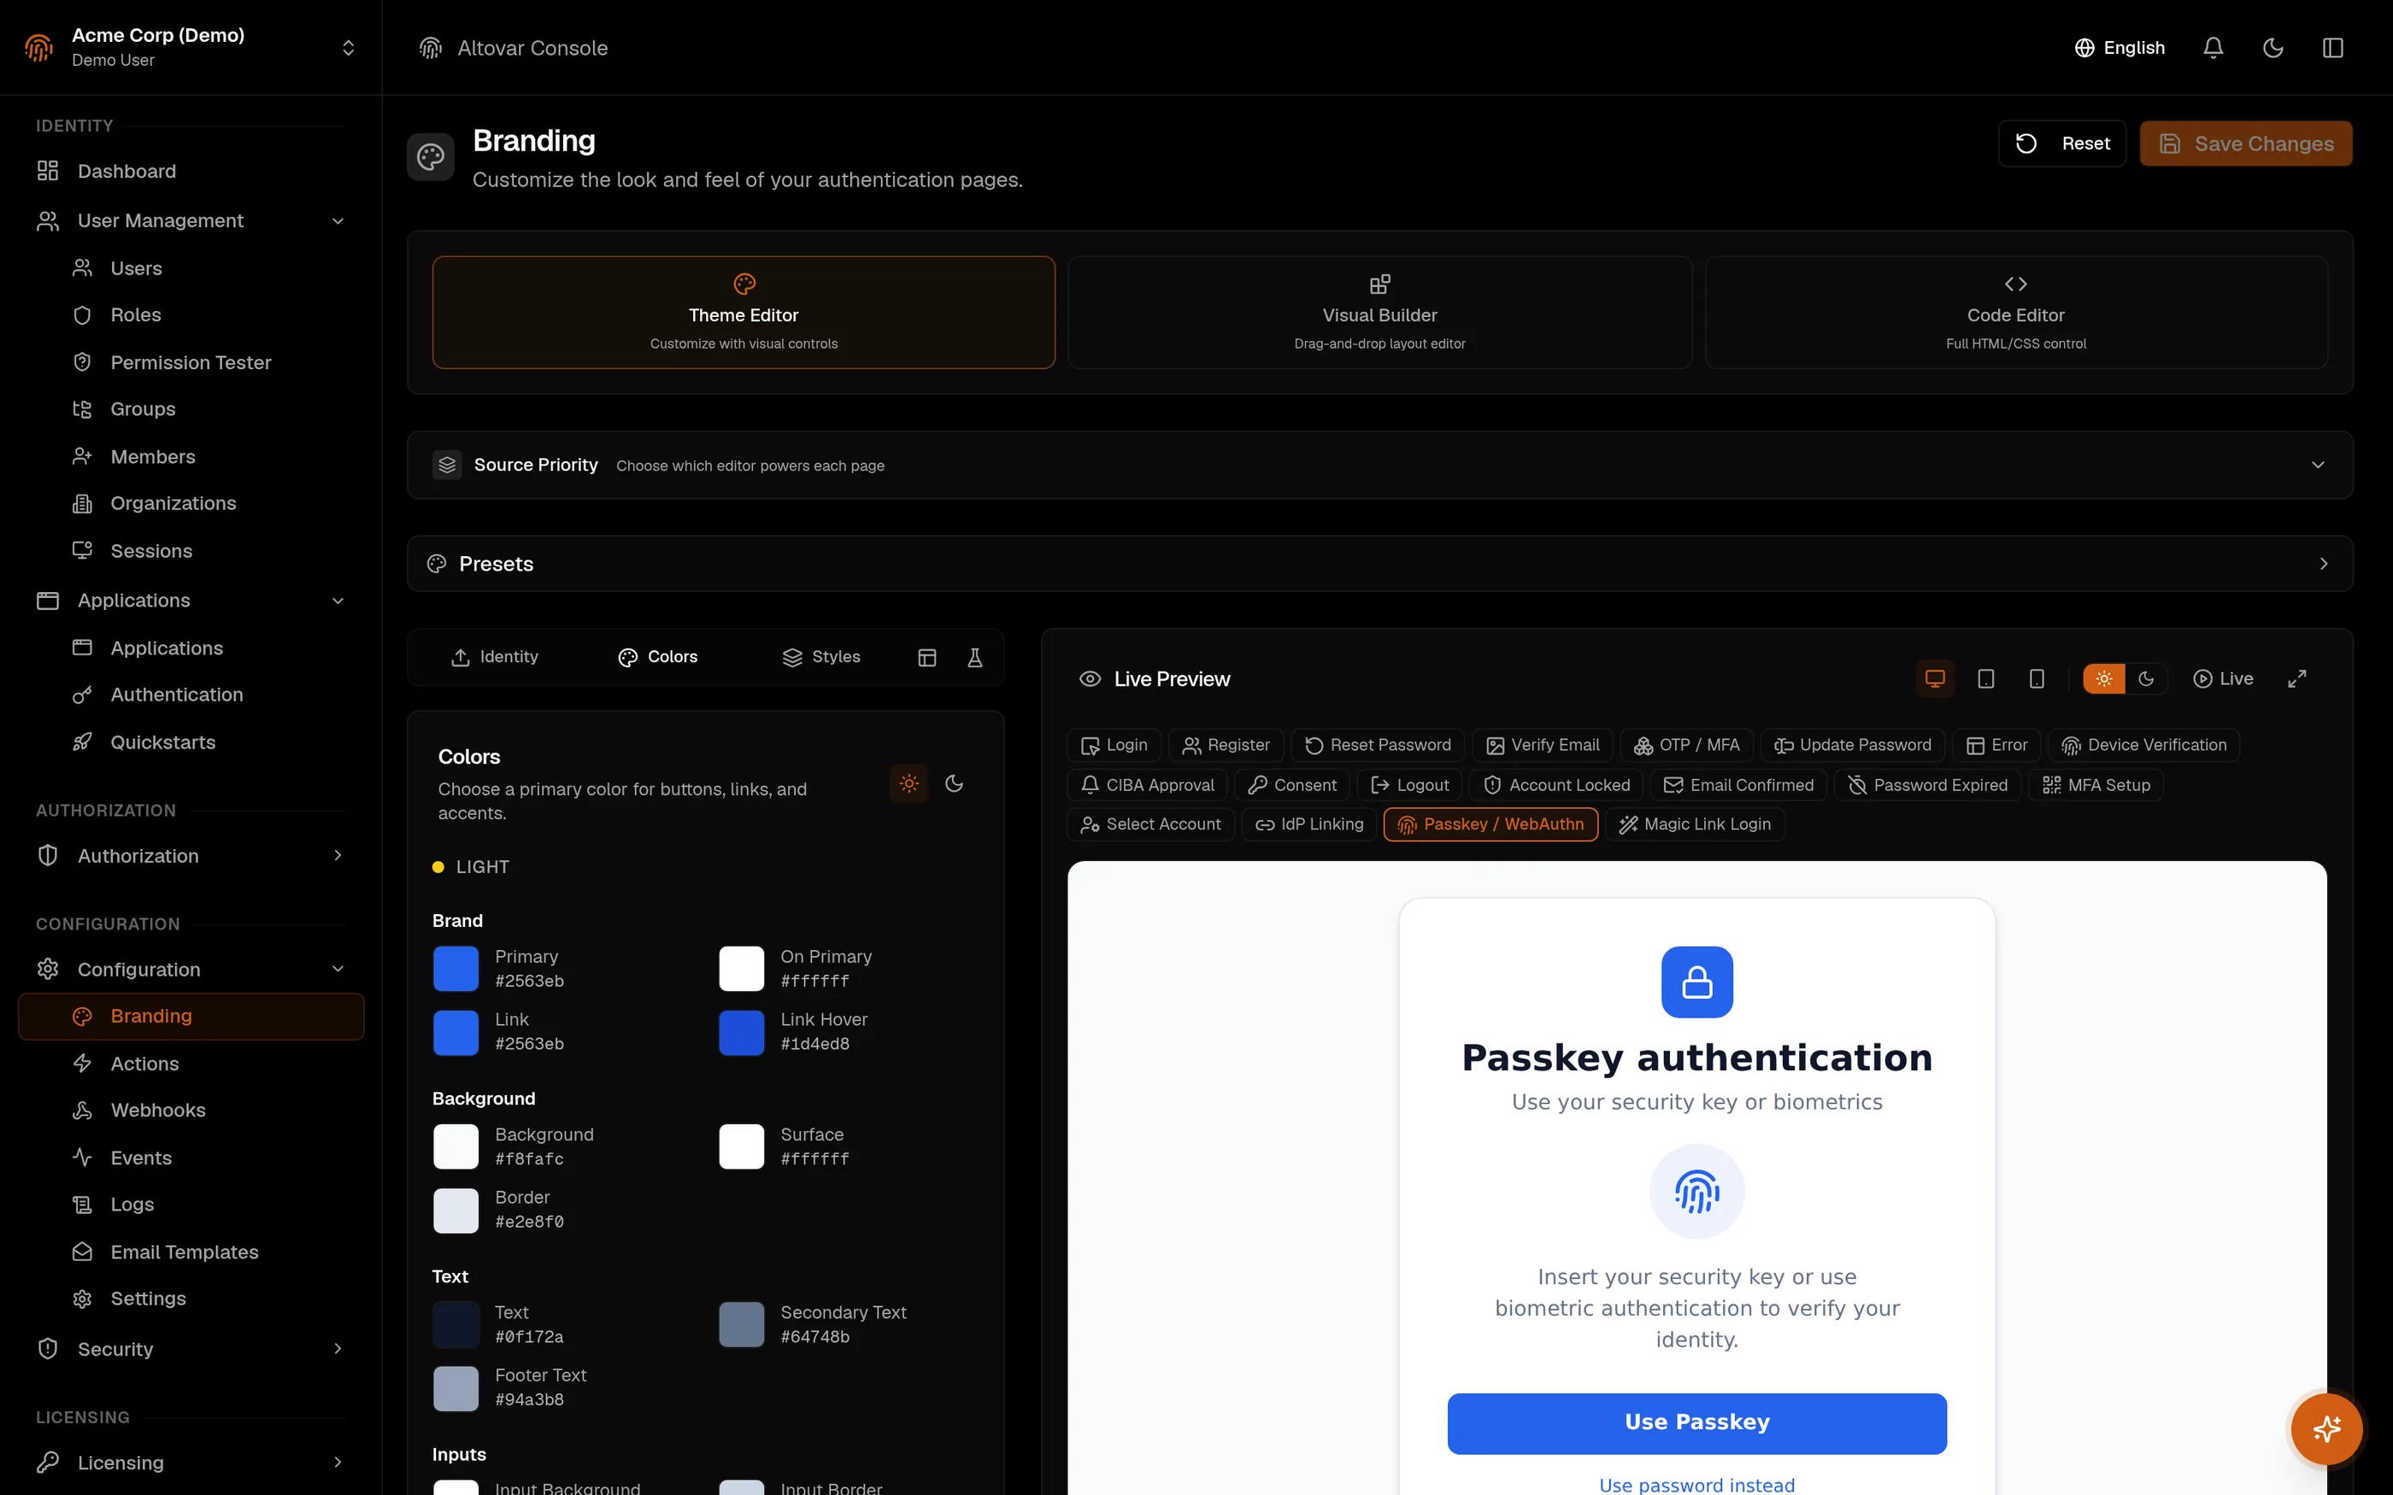Open the AI assistant sparkle button

tap(2326, 1428)
